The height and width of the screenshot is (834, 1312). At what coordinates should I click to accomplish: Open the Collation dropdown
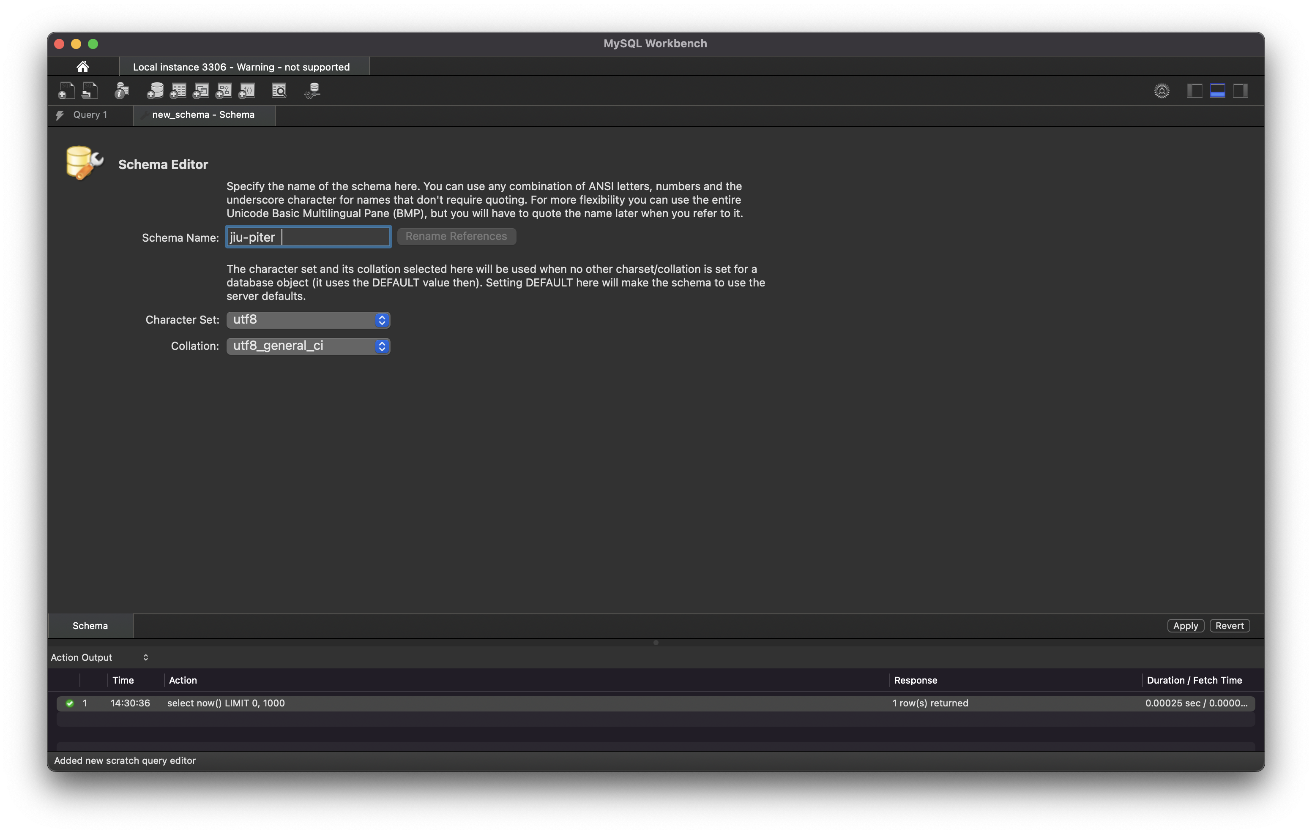(x=309, y=346)
